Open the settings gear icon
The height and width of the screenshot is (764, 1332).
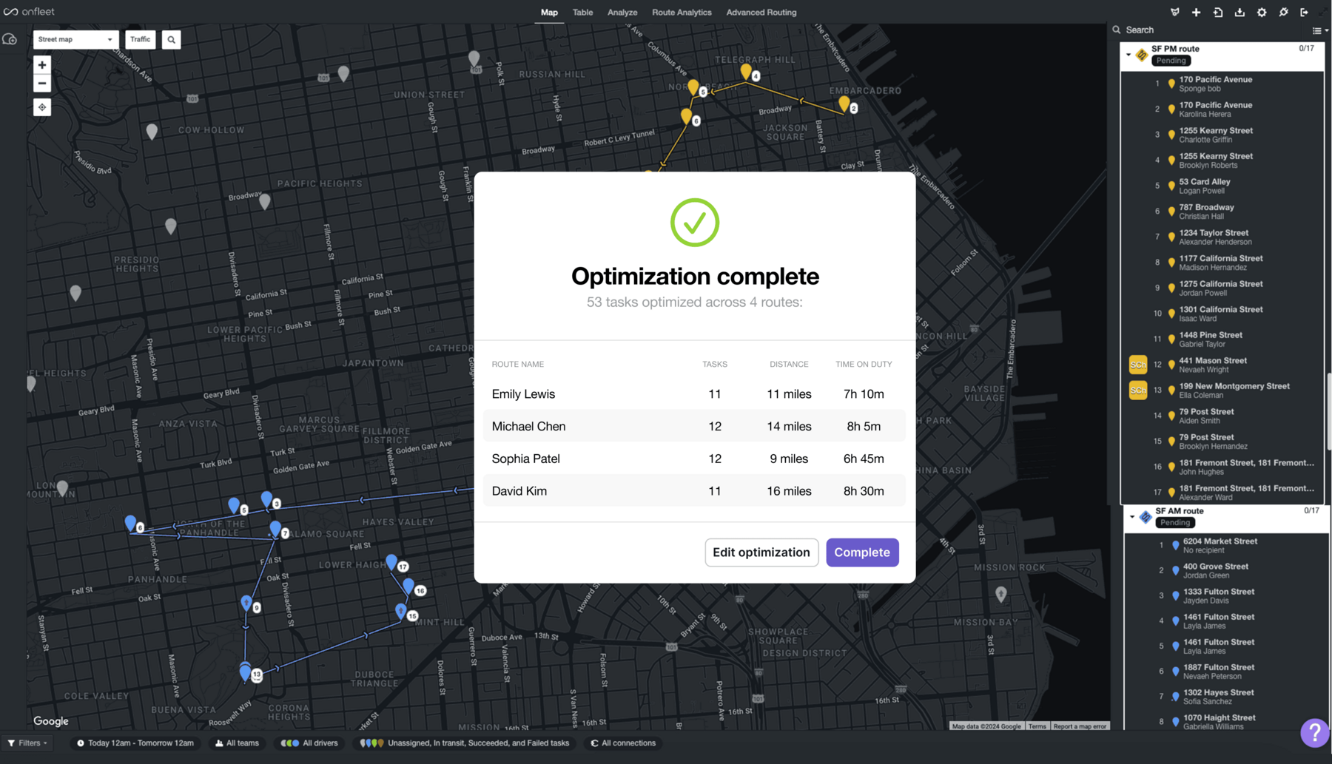coord(1262,12)
